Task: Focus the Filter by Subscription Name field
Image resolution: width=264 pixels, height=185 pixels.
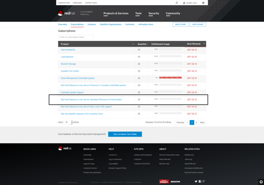Action: (x=76, y=37)
